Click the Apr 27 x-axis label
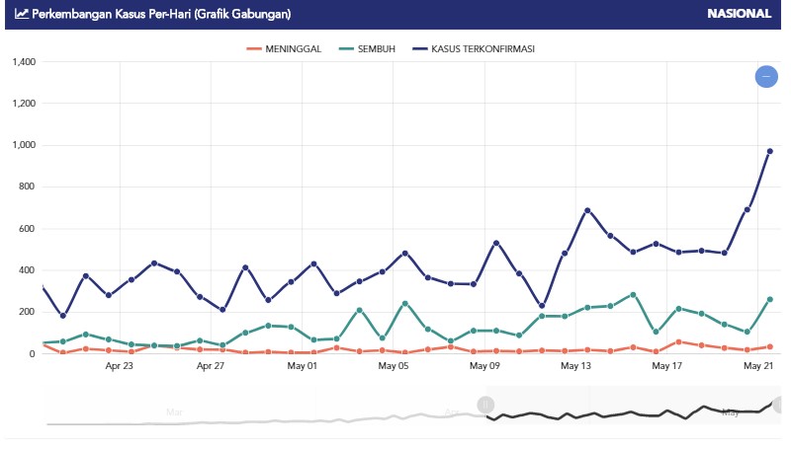Image resolution: width=791 pixels, height=449 pixels. pos(211,366)
